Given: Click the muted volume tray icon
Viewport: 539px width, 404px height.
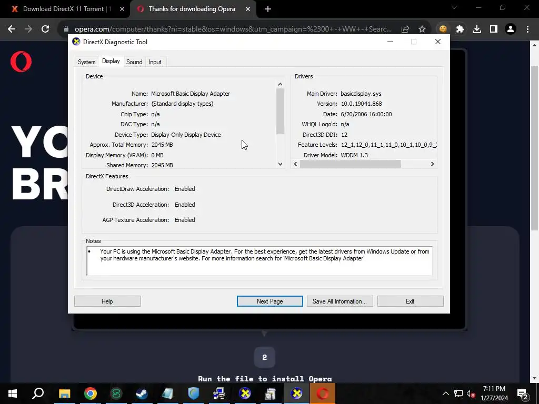Looking at the screenshot, I should point(471,393).
